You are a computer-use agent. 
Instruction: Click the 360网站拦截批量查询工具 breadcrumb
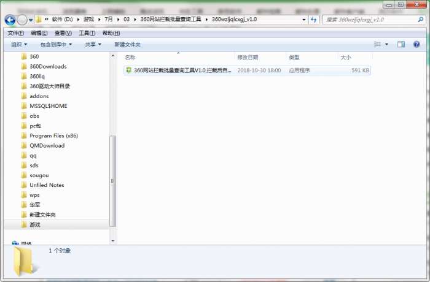tap(171, 20)
